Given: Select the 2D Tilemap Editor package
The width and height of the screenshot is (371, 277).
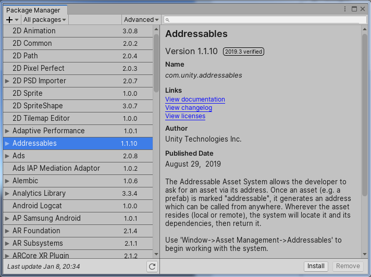Looking at the screenshot, I should pos(78,118).
